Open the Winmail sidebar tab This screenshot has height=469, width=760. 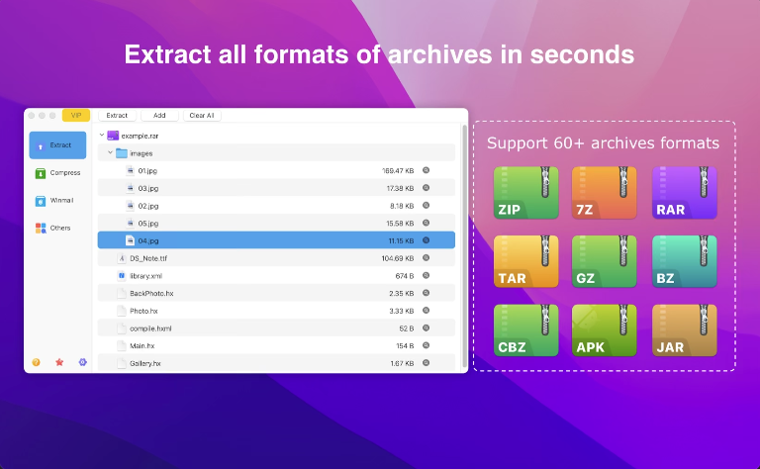[x=57, y=201]
